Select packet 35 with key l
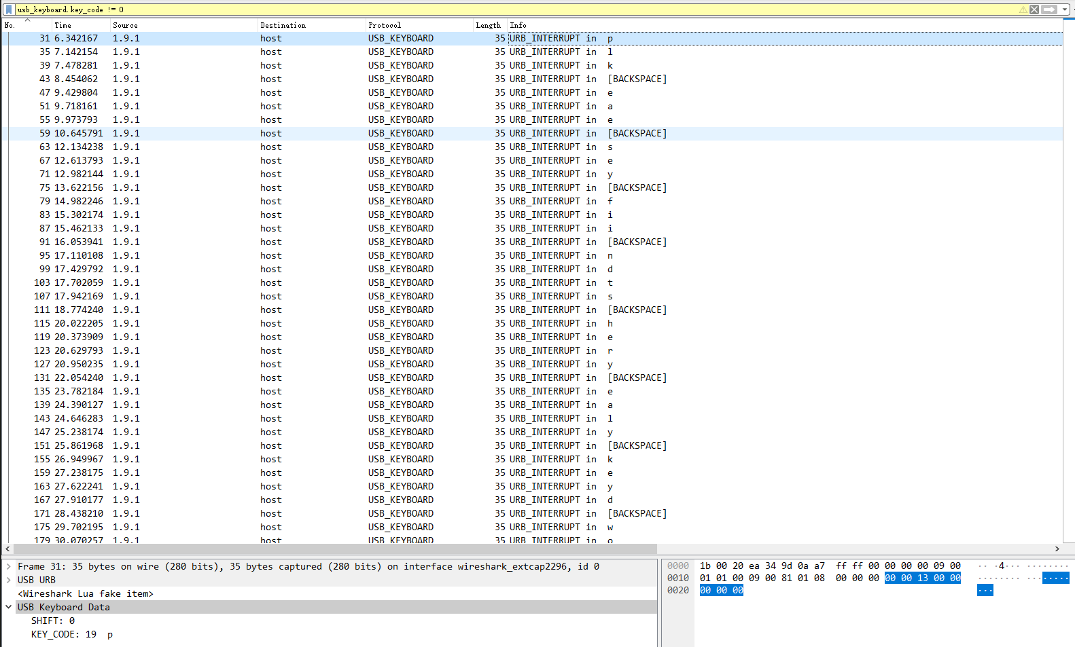The width and height of the screenshot is (1075, 647). 533,52
